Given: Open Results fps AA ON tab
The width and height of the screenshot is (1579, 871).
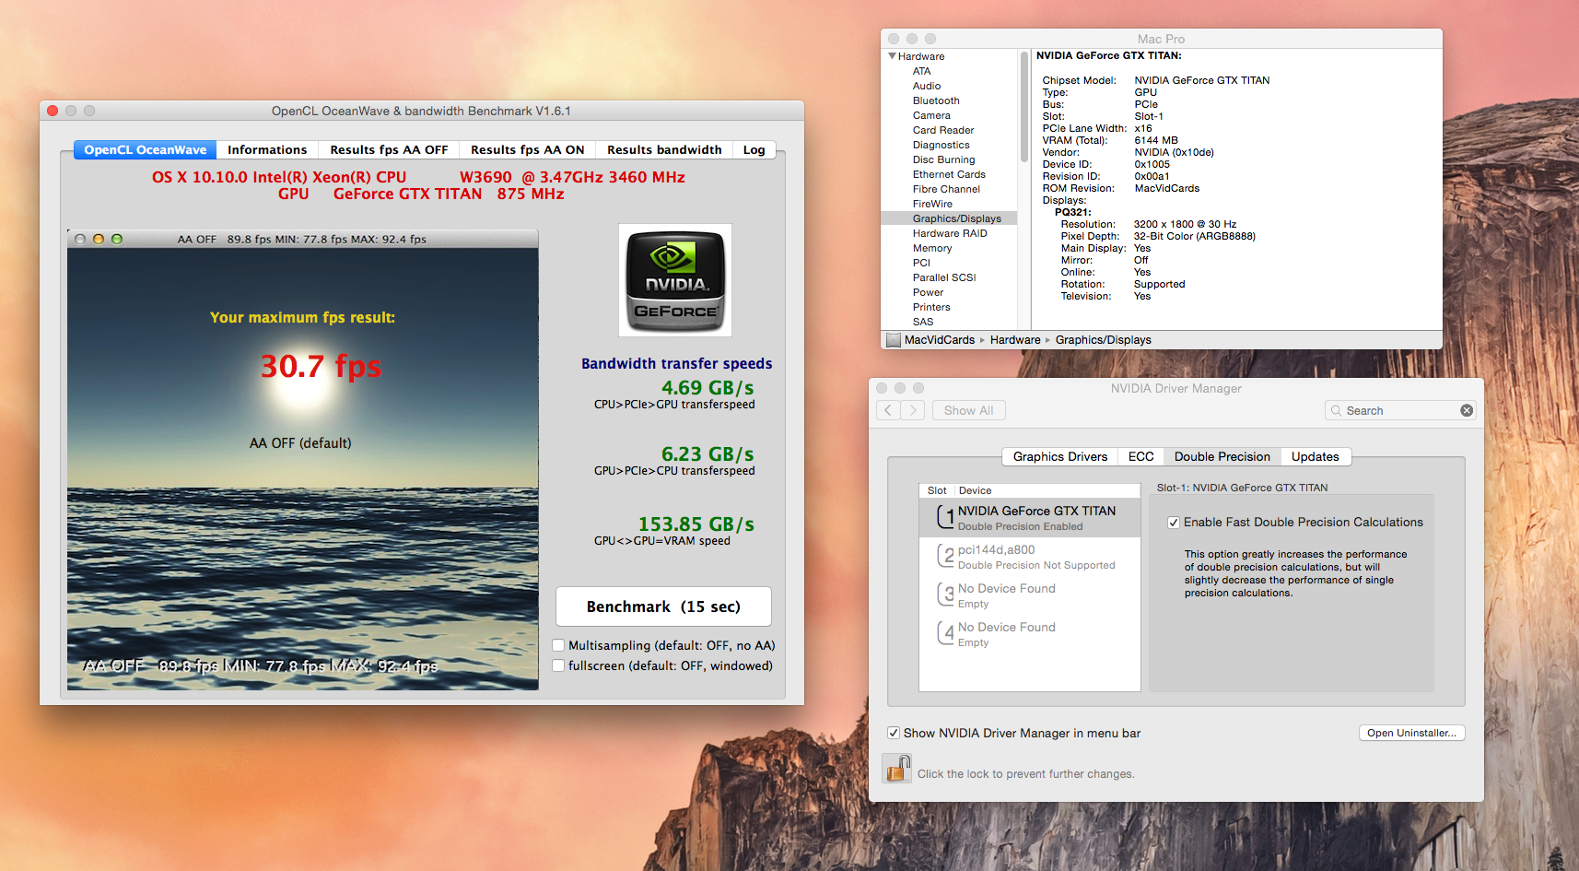Looking at the screenshot, I should click(527, 149).
